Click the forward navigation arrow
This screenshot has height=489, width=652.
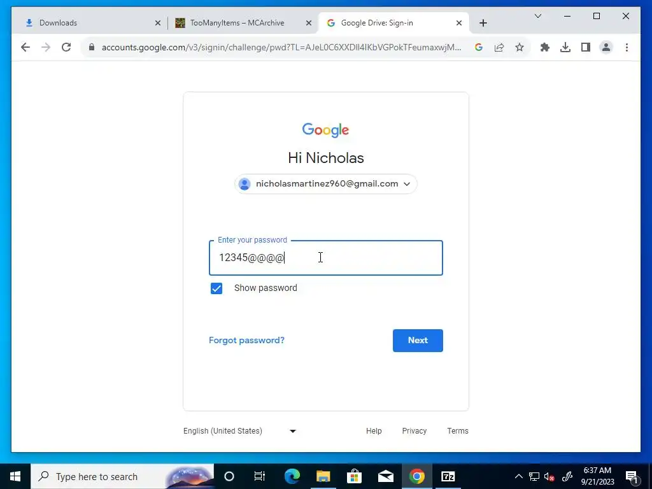pyautogui.click(x=46, y=47)
